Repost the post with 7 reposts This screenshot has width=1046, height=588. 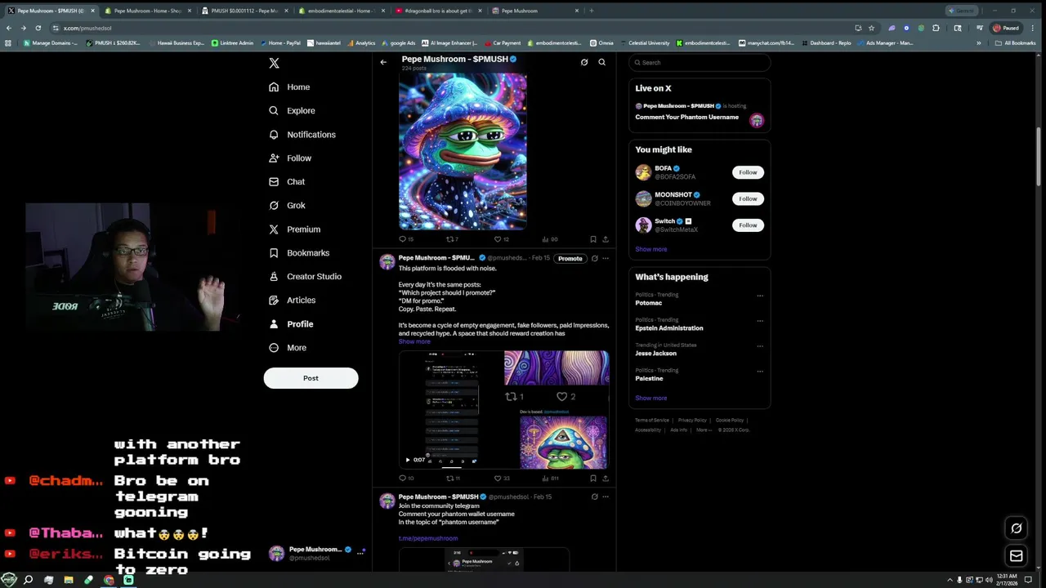pos(452,239)
